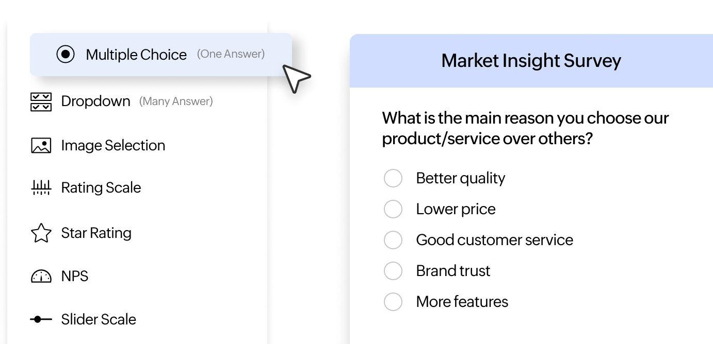This screenshot has height=344, width=713.
Task: Add an Image Selection question
Action: coord(113,146)
